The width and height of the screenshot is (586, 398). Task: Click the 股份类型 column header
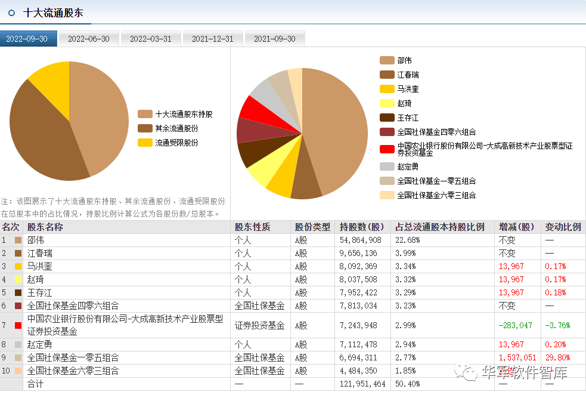312,227
